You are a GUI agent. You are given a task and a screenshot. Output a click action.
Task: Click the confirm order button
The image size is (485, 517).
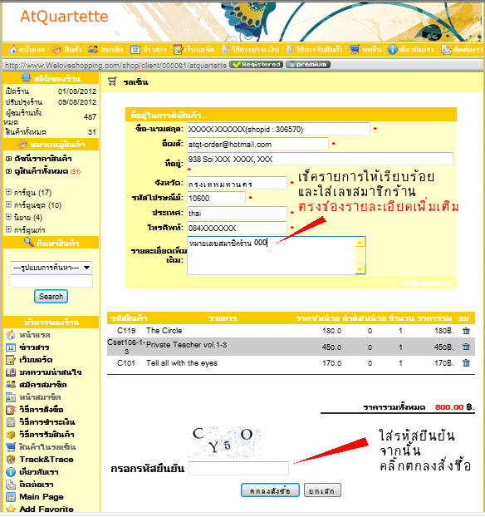[x=270, y=490]
